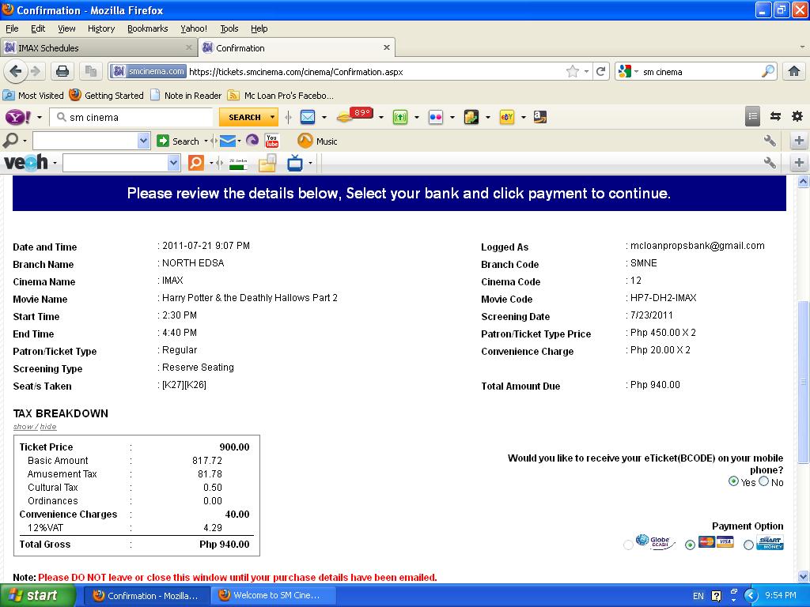Bookmark this page with the star icon
This screenshot has height=607, width=810.
(573, 71)
